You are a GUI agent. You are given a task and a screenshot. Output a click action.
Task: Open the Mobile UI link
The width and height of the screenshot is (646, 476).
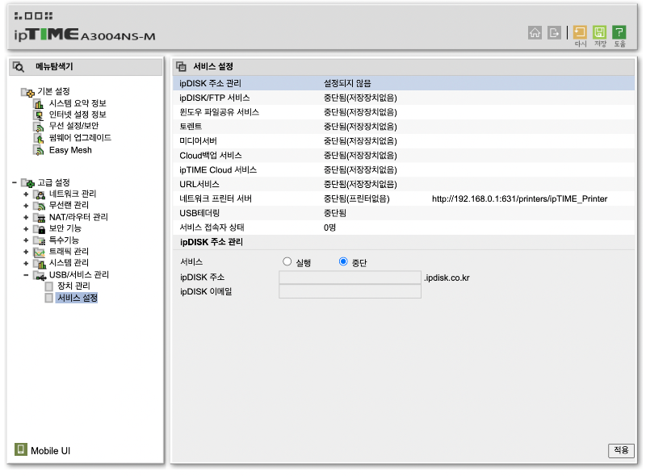pyautogui.click(x=50, y=451)
